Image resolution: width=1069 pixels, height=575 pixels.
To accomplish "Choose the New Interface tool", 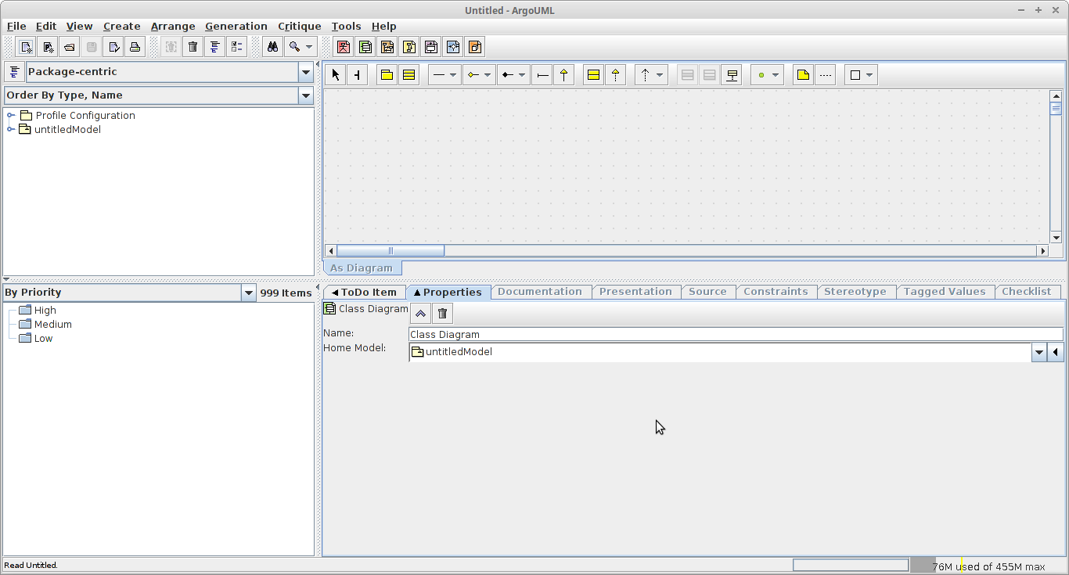I will (594, 75).
